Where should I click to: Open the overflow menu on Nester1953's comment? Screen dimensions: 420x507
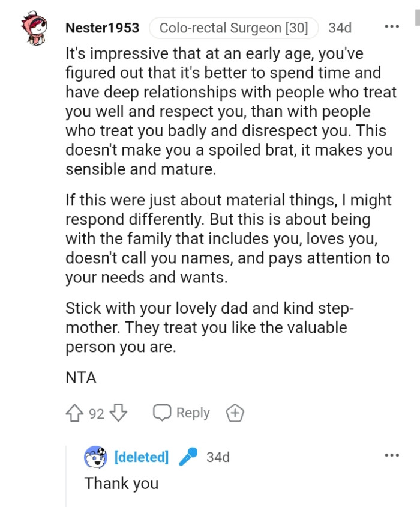coord(392,26)
